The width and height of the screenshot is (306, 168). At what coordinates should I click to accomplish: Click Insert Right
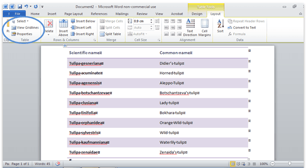click(x=82, y=34)
